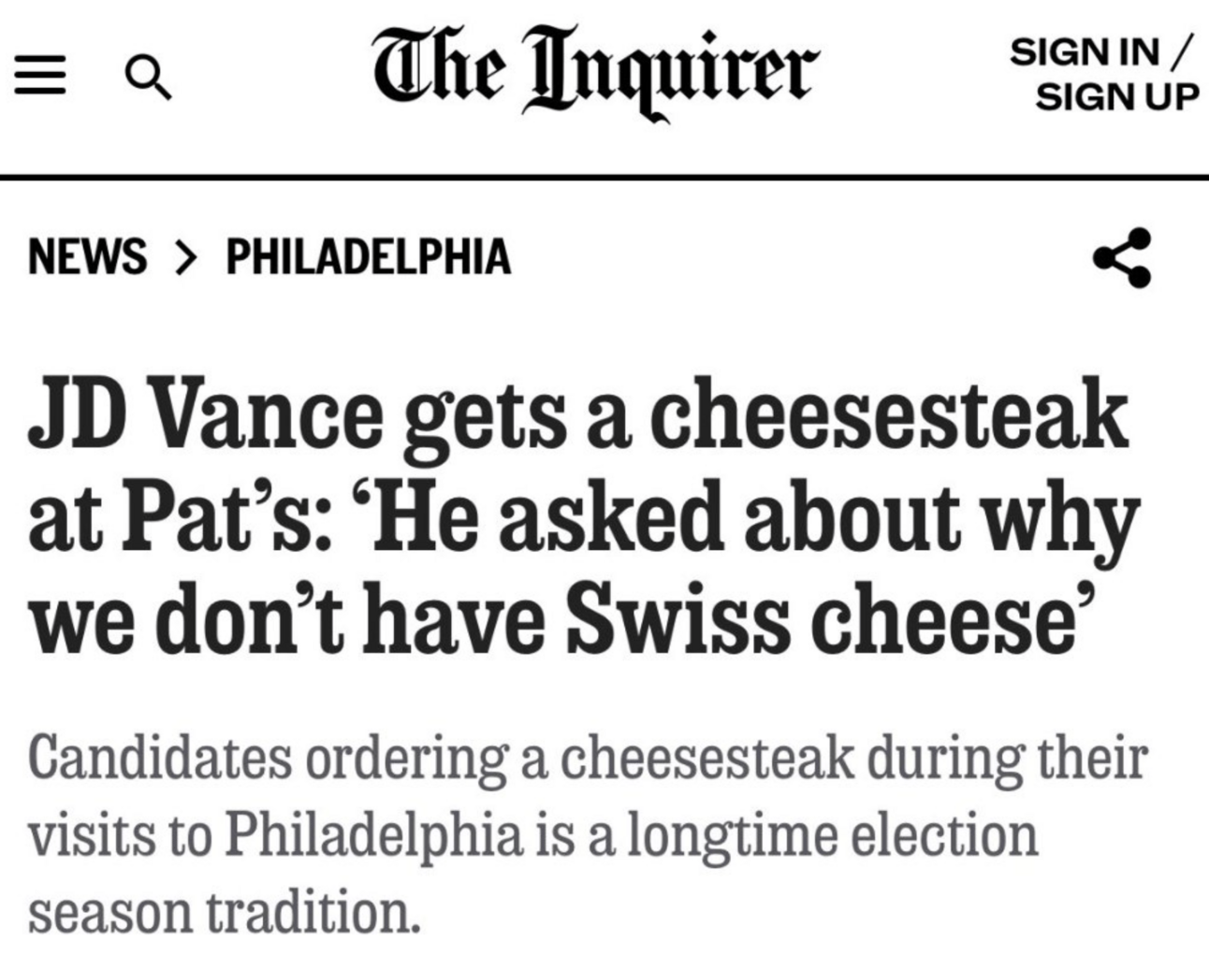Click the NEWS breadcrumb link
This screenshot has height=969, width=1209.
pos(87,257)
